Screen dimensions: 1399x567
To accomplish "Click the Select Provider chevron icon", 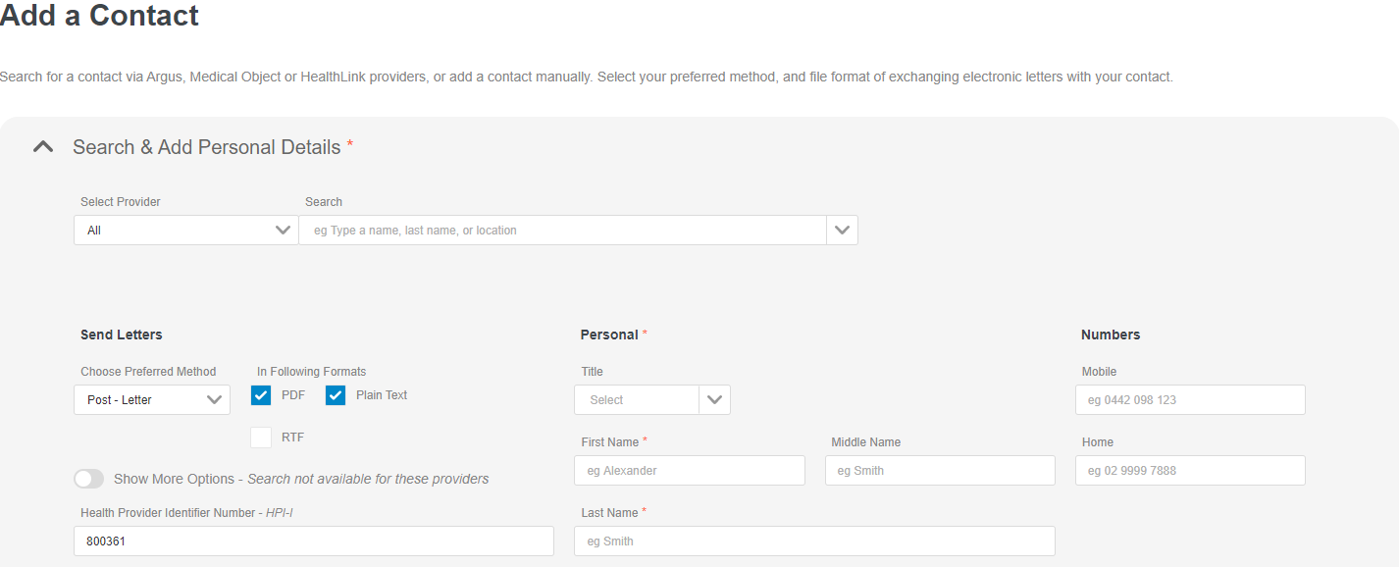I will [x=284, y=230].
